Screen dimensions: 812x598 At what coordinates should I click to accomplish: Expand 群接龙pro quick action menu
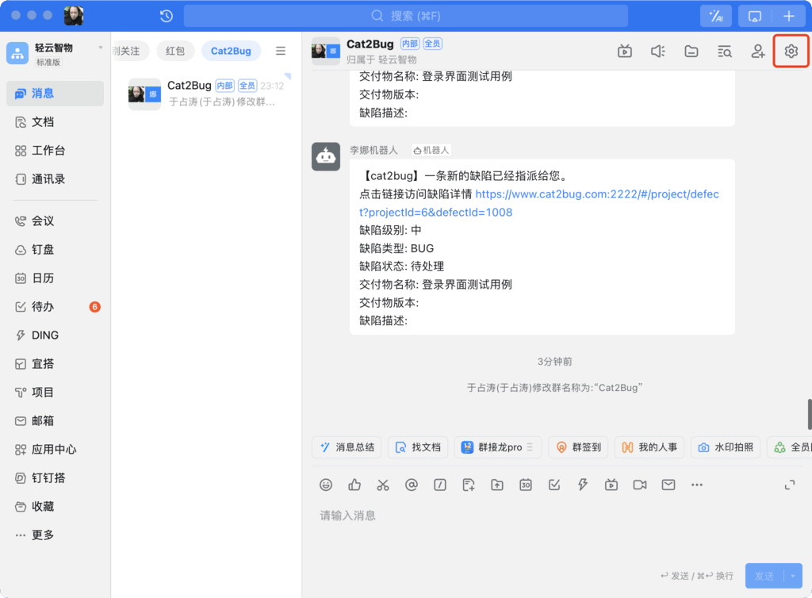point(529,447)
